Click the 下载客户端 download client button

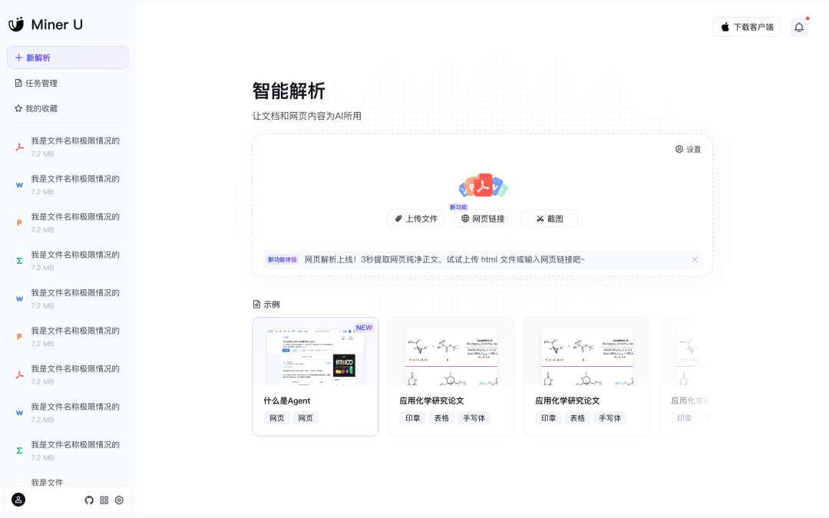[746, 26]
